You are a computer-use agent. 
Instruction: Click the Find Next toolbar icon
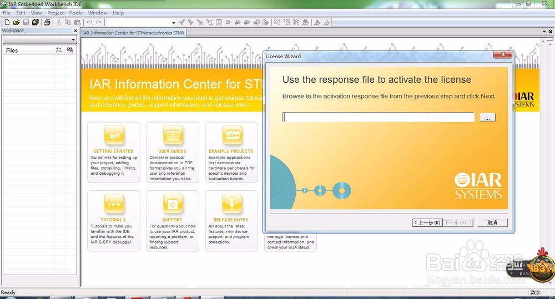tap(191, 22)
